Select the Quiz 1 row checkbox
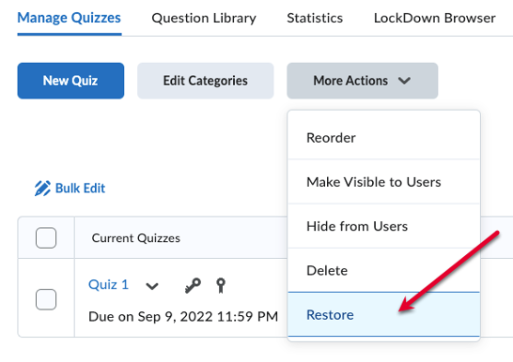This screenshot has height=362, width=513. 46,299
